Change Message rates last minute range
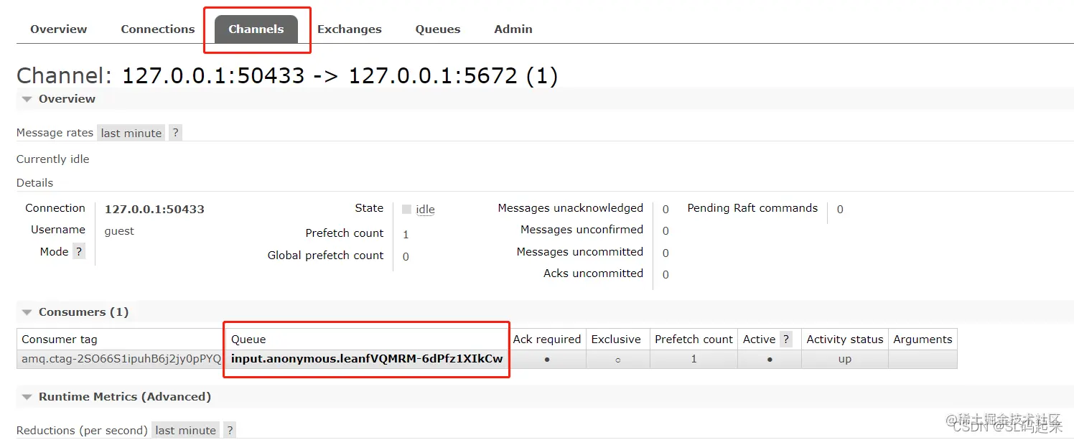The height and width of the screenshot is (440, 1074). (x=131, y=133)
